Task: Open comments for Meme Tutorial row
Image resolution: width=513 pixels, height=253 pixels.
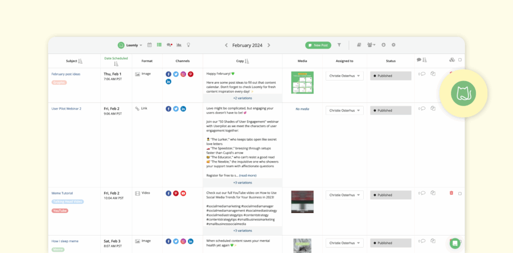Action: [x=422, y=193]
